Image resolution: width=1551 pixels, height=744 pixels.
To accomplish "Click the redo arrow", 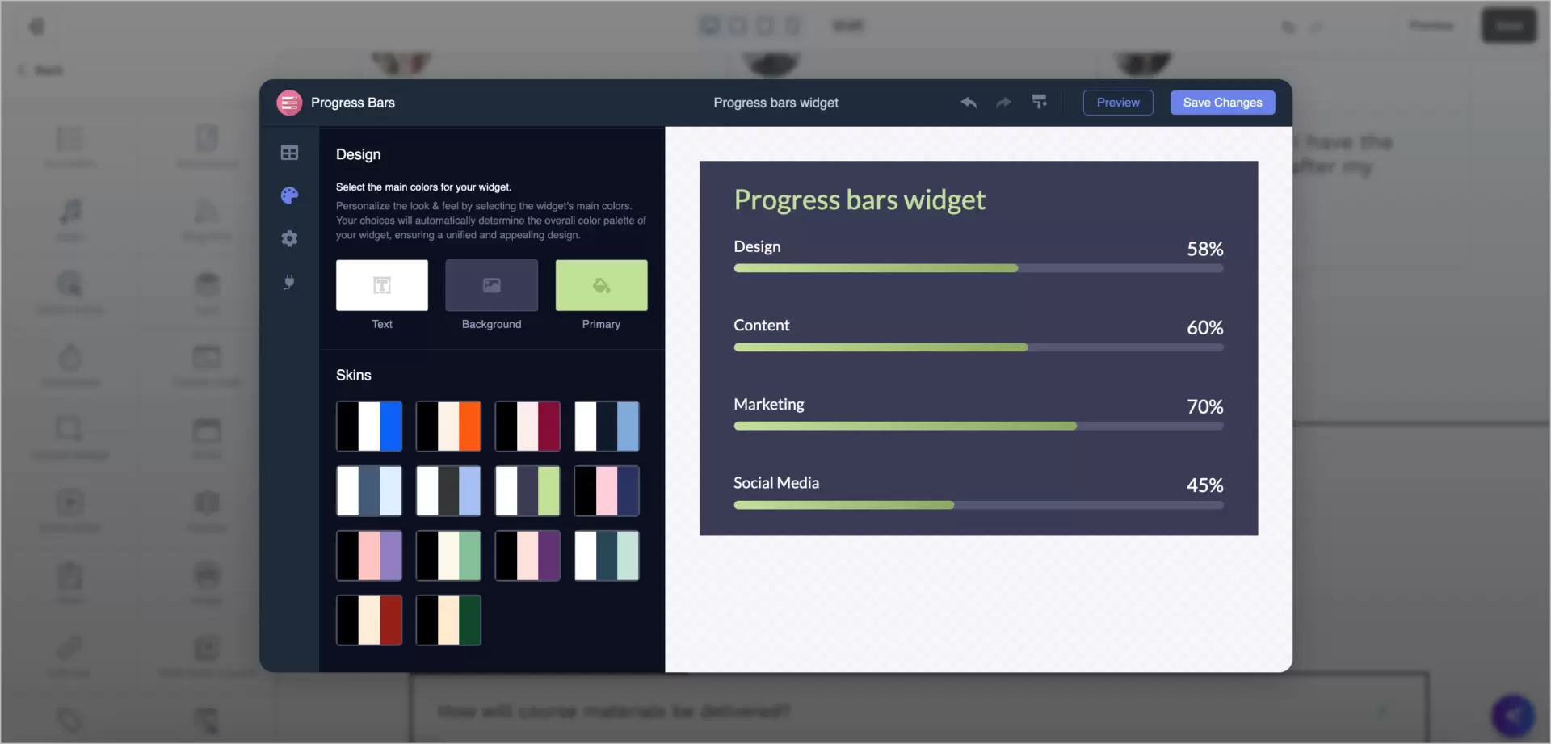I will click(x=1002, y=103).
